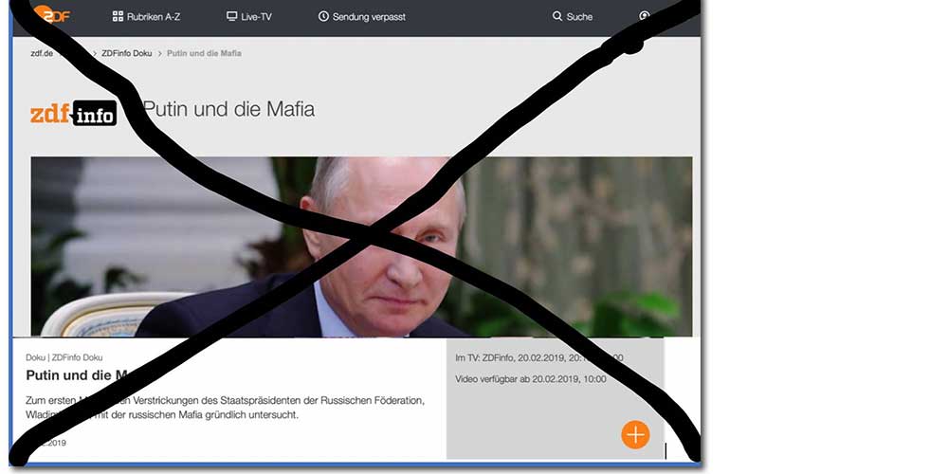948x474 pixels.
Task: Click the orange plus button
Action: pyautogui.click(x=635, y=435)
